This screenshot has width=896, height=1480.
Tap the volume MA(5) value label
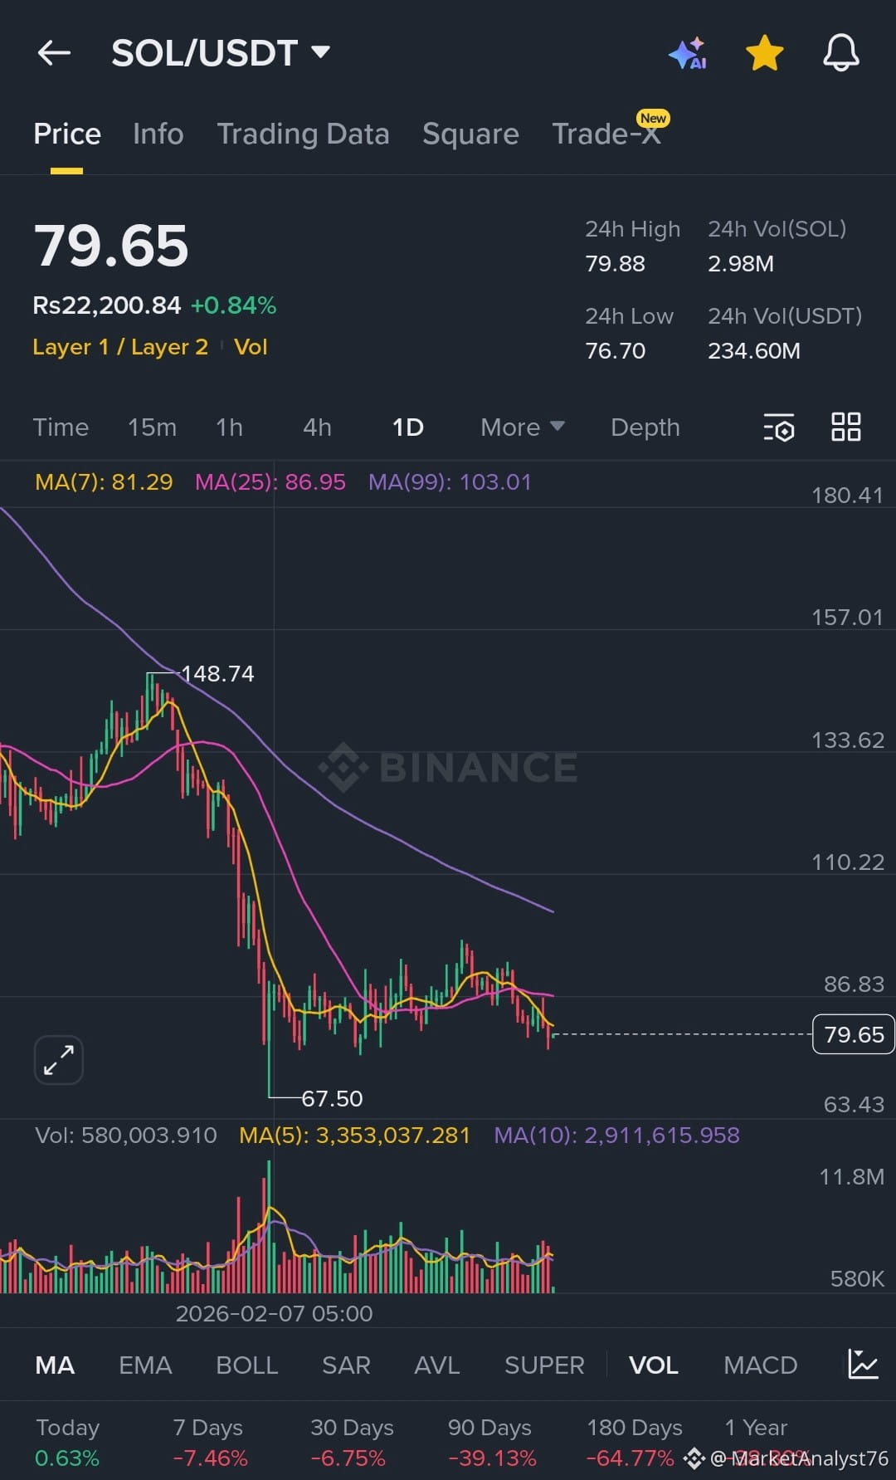(354, 1135)
